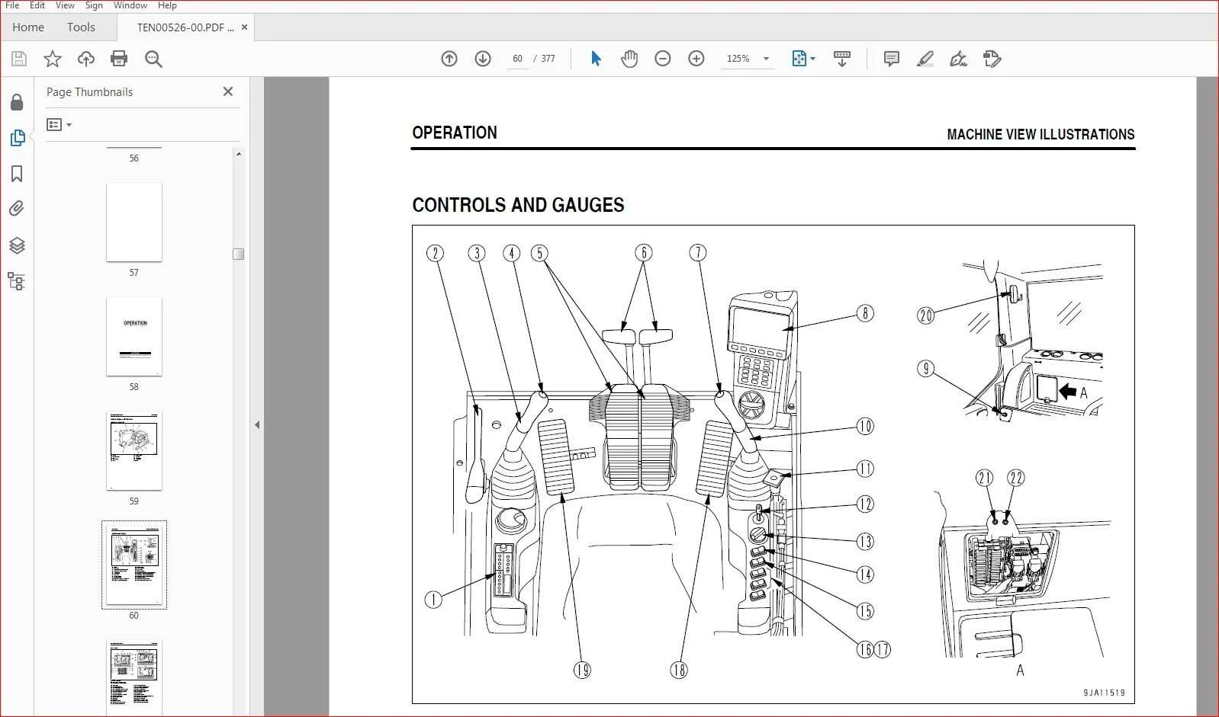Image resolution: width=1219 pixels, height=717 pixels.
Task: Switch to the Tools tab
Action: 81,27
